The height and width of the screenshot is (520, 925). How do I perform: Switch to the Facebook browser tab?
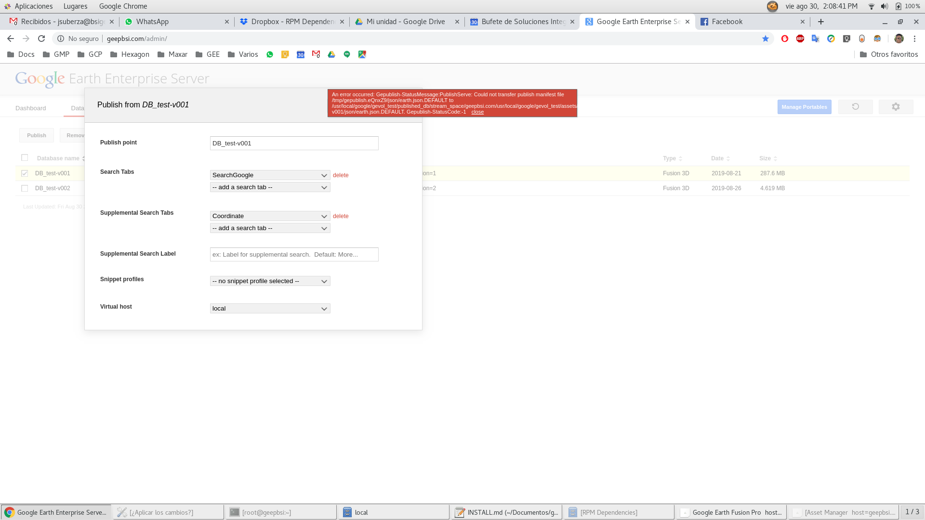tap(728, 21)
